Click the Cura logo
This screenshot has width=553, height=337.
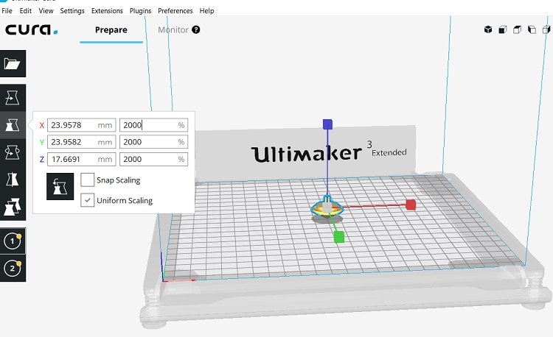32,29
